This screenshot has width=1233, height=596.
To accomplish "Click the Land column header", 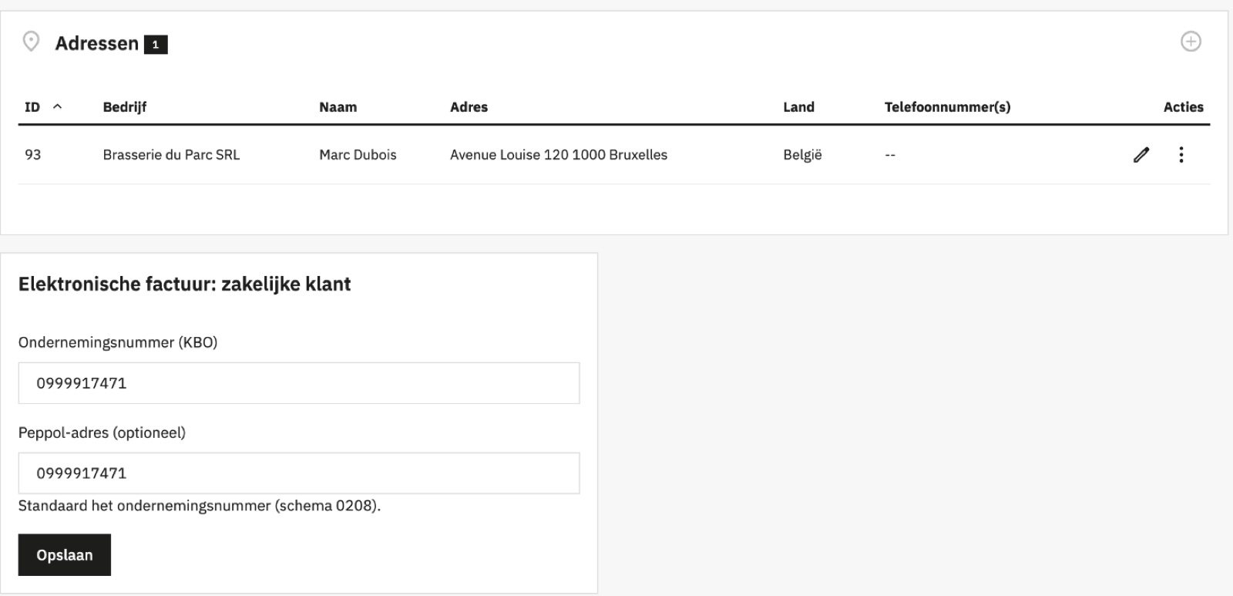I will [x=799, y=107].
